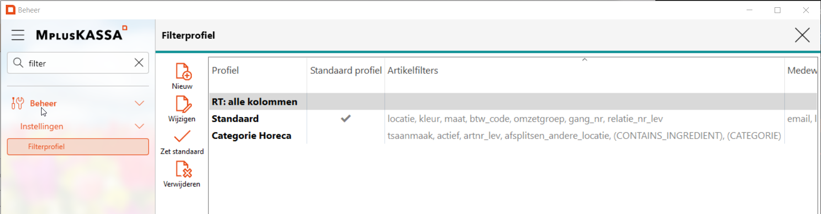
Task: Click the Verwijderen (delete) icon
Action: tap(183, 170)
